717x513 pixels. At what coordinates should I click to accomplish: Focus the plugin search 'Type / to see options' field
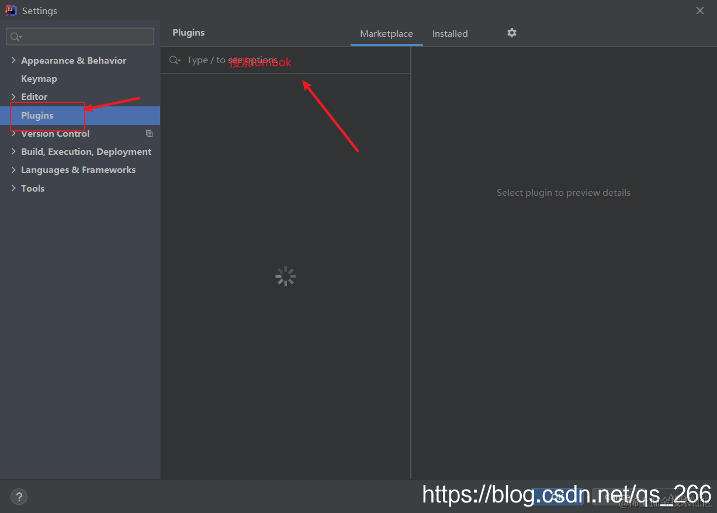click(x=286, y=60)
